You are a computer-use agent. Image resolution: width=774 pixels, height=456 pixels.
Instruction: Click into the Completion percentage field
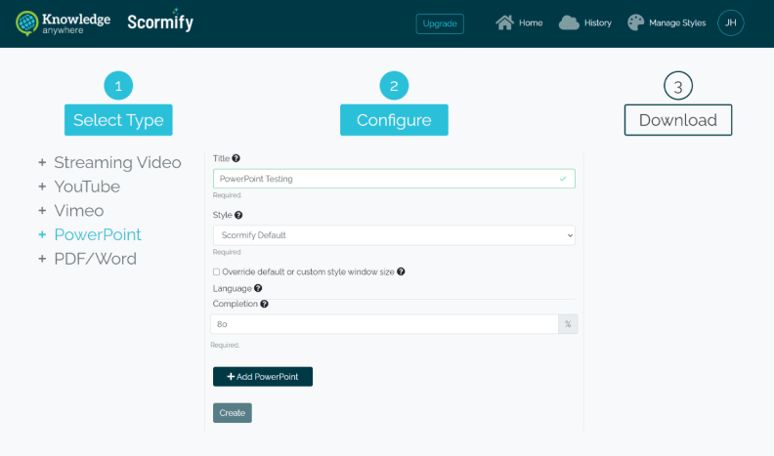tap(384, 324)
